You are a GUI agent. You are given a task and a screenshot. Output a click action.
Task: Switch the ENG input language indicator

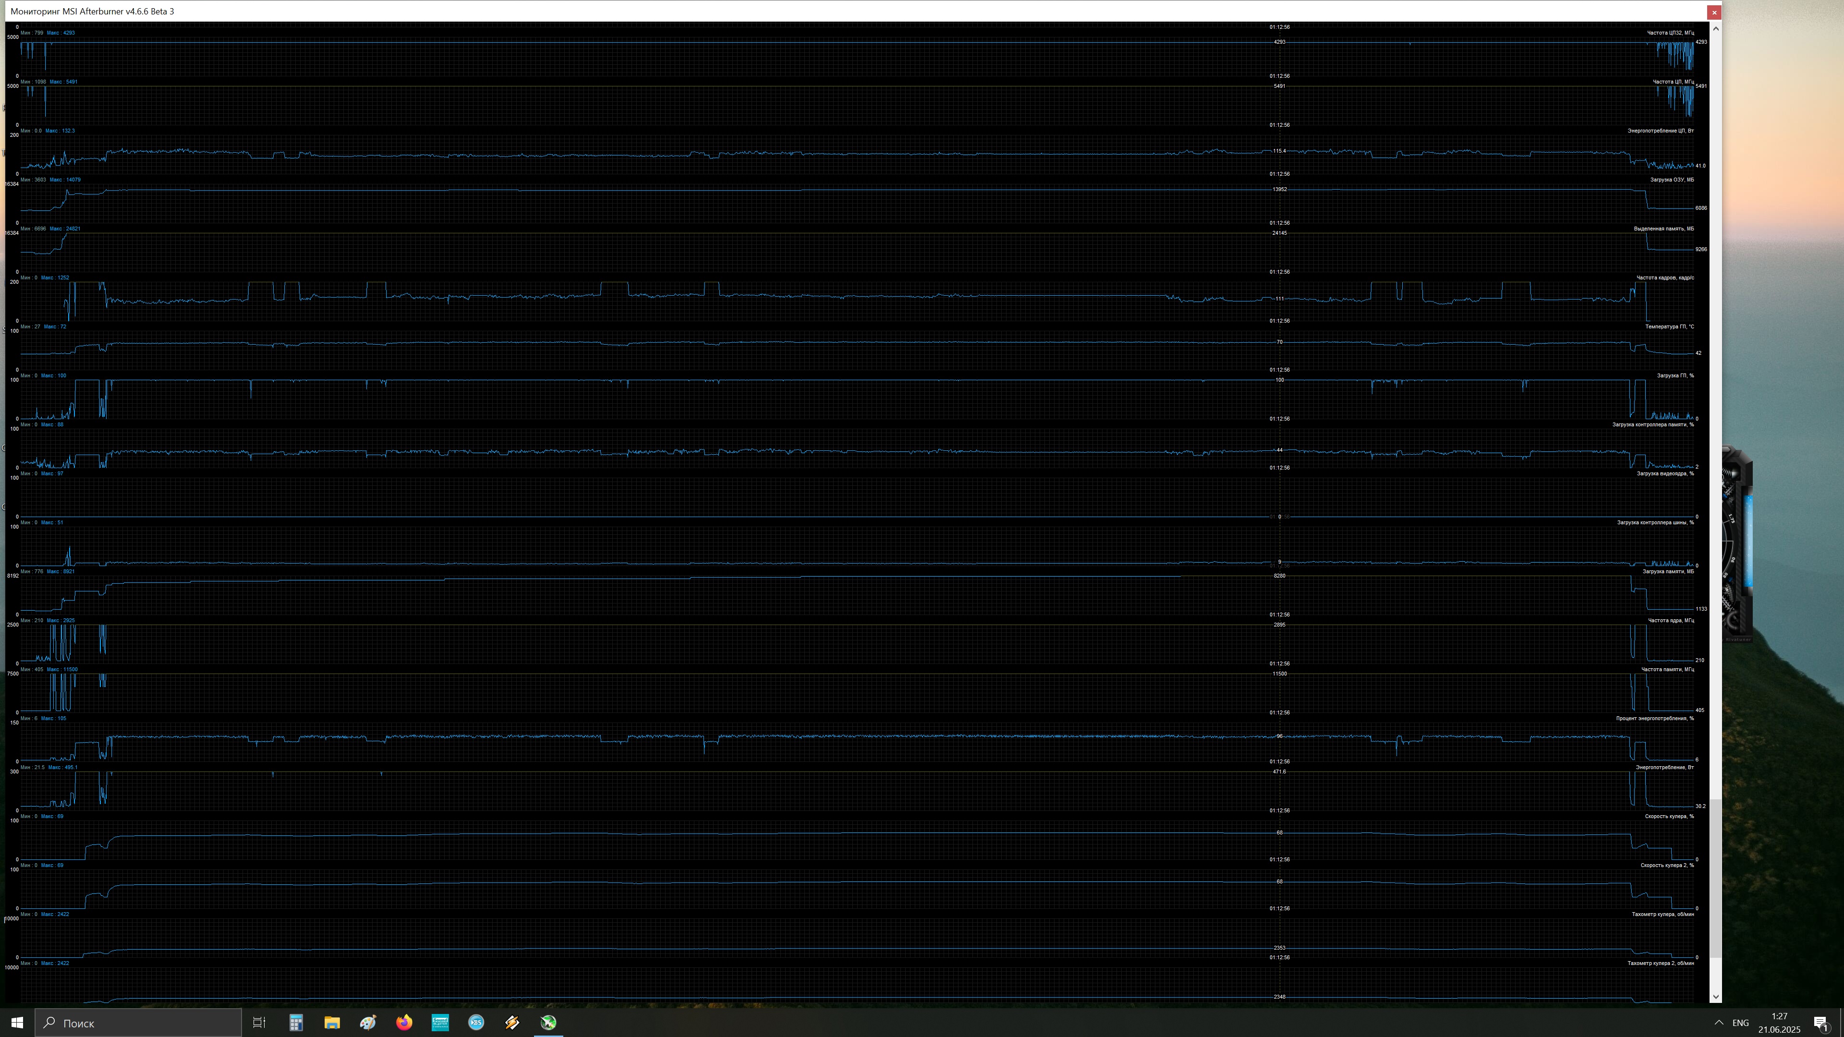(x=1740, y=1023)
